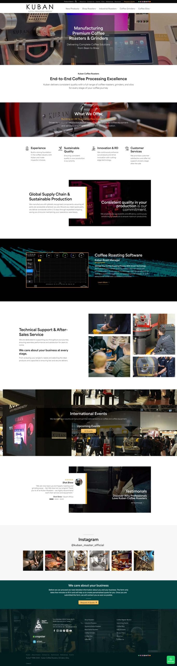The width and height of the screenshot is (177, 666).
Task: Click the Artisan logo in footer
Action: coord(39,642)
